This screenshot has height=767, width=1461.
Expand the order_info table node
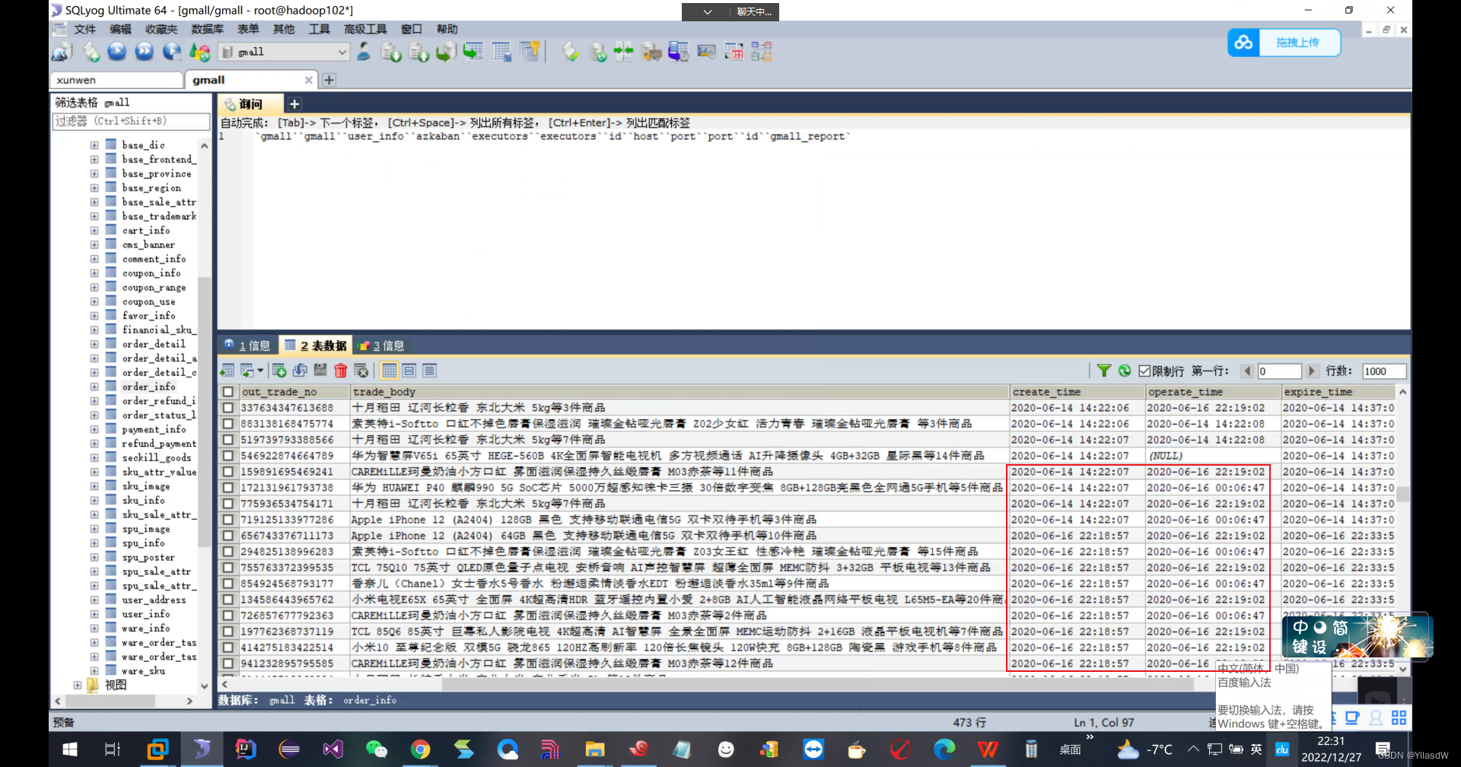pos(94,387)
